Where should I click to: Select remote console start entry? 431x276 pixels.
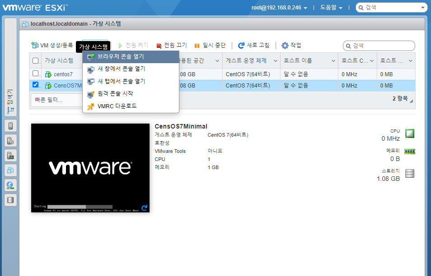(131, 93)
